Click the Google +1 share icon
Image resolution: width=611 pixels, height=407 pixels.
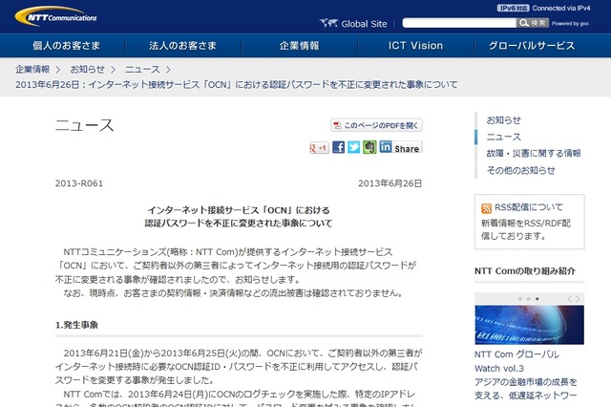[x=319, y=148]
